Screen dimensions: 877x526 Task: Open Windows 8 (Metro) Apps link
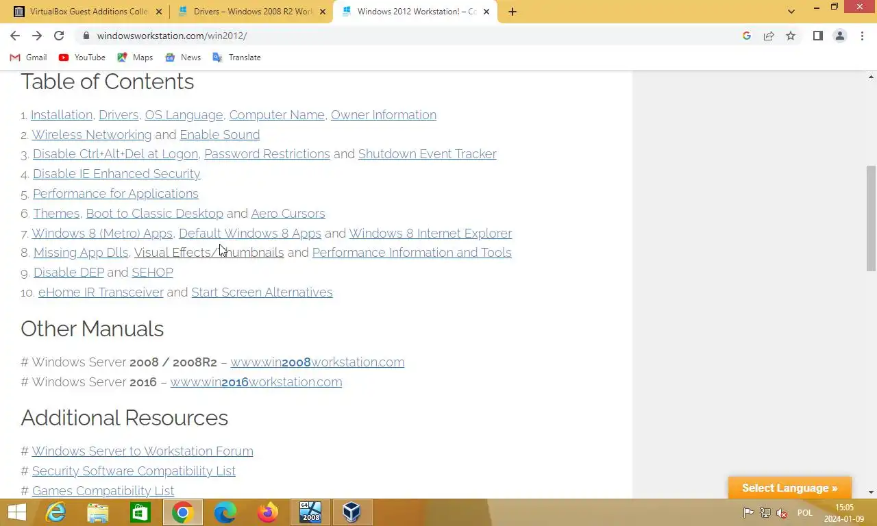102,234
